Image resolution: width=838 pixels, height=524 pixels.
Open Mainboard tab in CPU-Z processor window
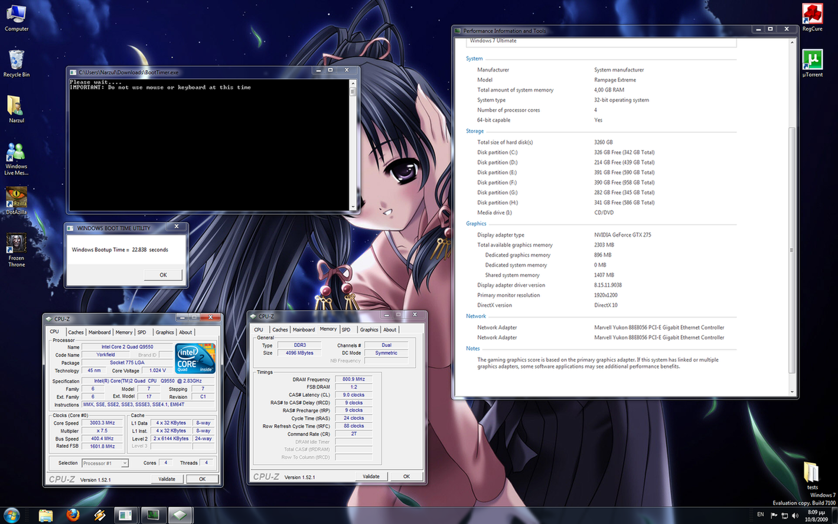coord(99,332)
